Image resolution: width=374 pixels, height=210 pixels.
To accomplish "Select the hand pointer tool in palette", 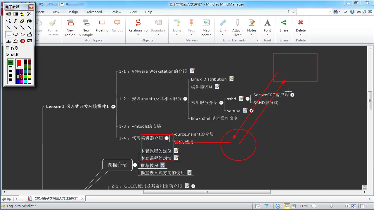I will coord(22,14).
